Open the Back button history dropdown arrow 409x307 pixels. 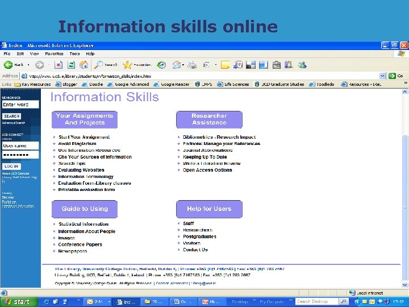28,65
